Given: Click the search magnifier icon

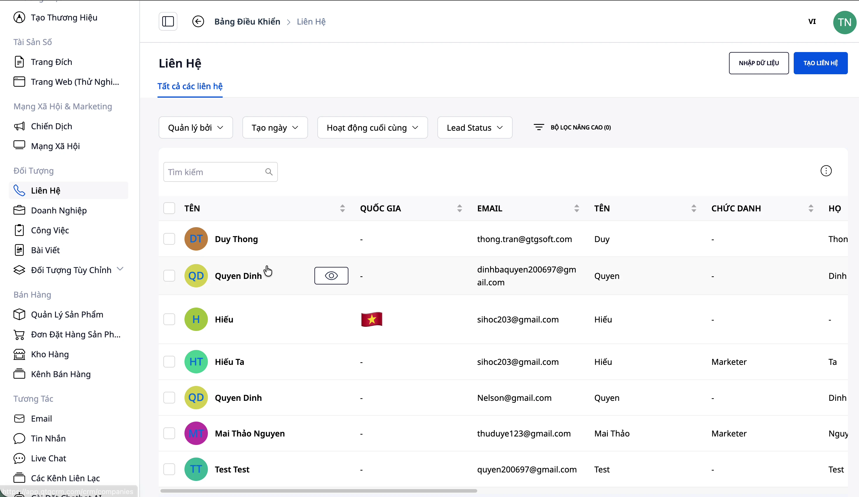Looking at the screenshot, I should [268, 172].
